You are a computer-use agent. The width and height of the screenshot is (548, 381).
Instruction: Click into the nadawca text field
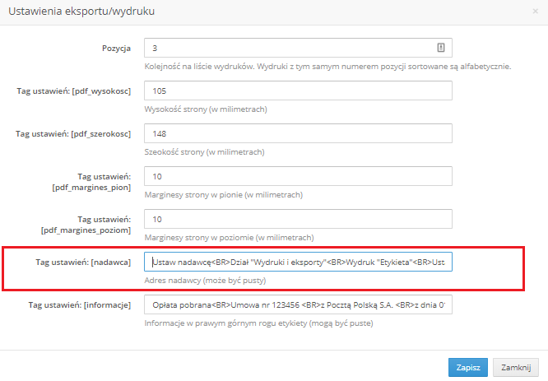298,262
